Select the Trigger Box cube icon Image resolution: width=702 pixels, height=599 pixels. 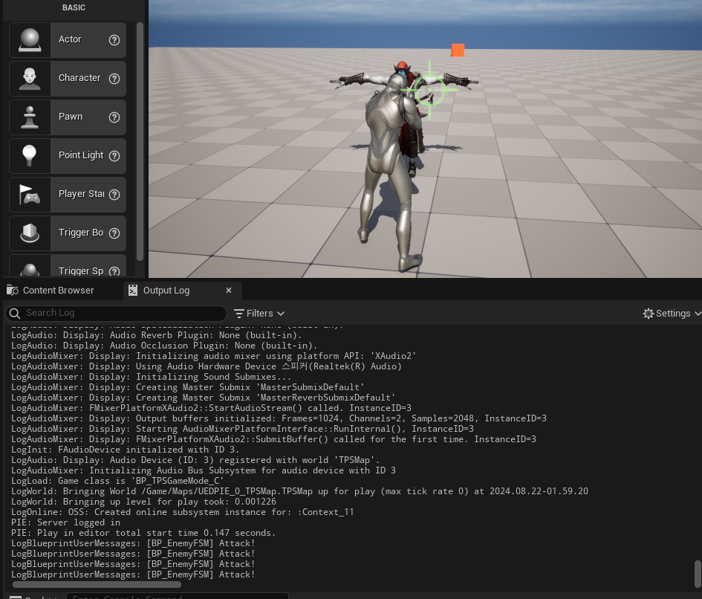[30, 233]
